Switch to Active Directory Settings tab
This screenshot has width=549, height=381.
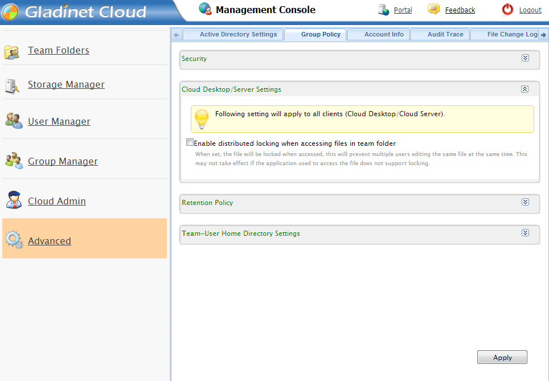pos(233,34)
